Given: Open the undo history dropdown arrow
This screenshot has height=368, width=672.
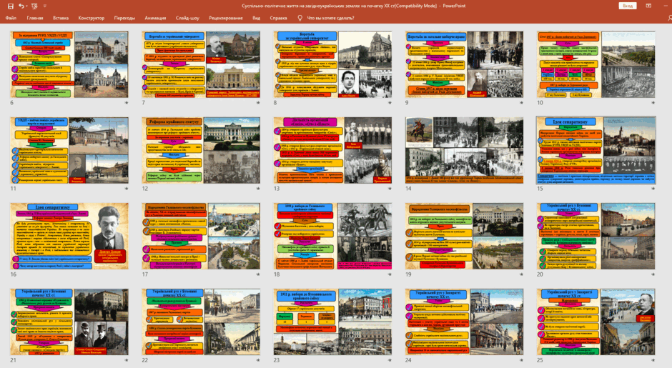Looking at the screenshot, I should 26,6.
